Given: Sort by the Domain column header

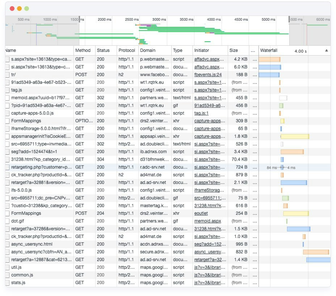Looking at the screenshot, I should (155, 50).
